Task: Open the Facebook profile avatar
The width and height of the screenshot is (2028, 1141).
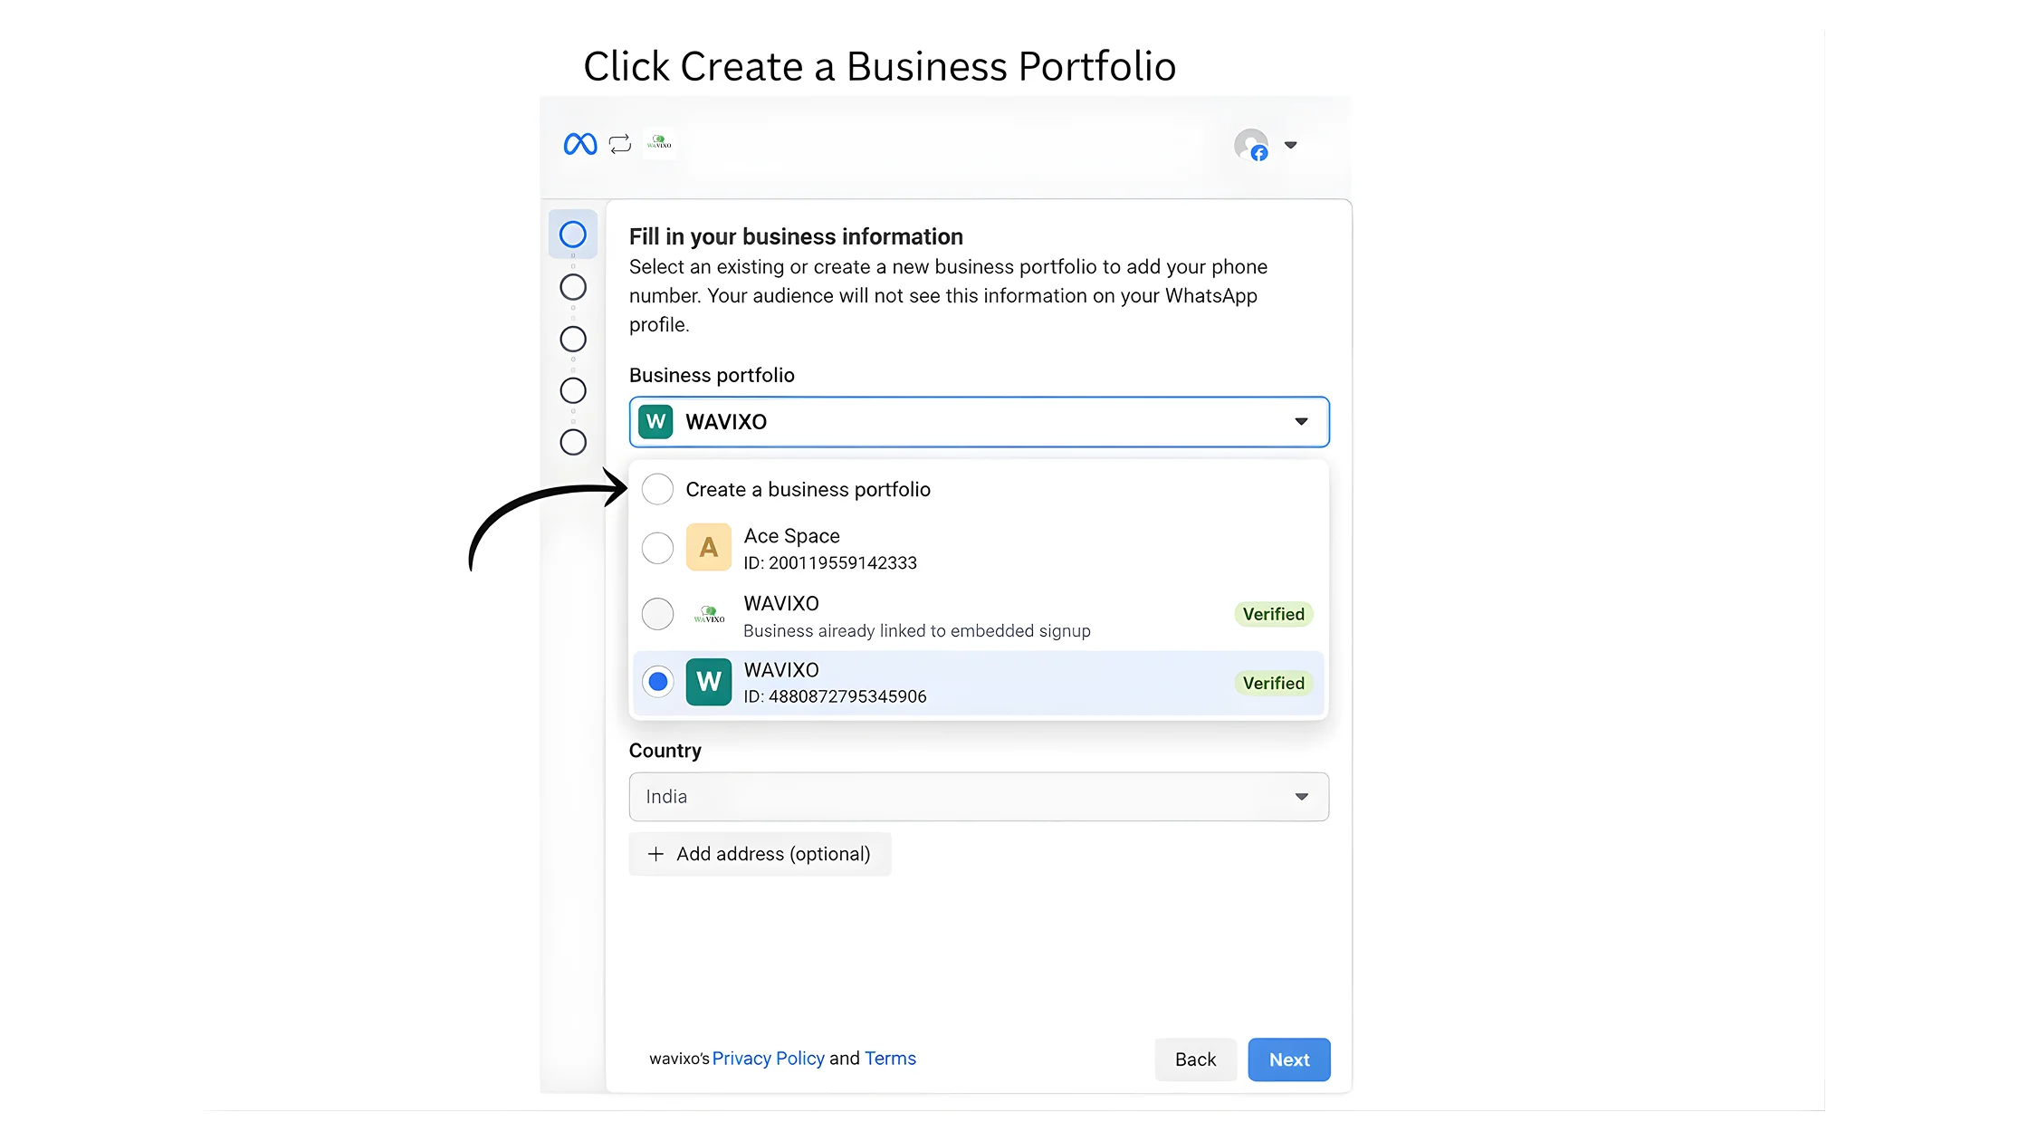Action: 1251,146
